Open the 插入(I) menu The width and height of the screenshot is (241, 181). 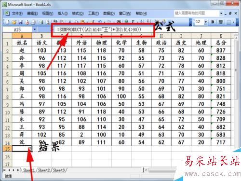coord(63,14)
